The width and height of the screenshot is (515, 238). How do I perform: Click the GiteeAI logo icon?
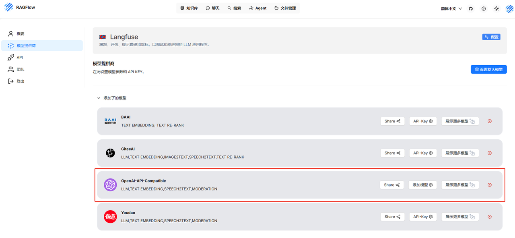coord(110,153)
